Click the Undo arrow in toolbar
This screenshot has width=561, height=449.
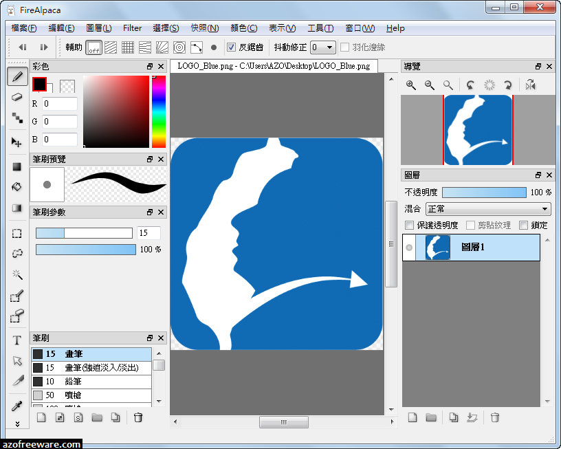click(x=23, y=47)
